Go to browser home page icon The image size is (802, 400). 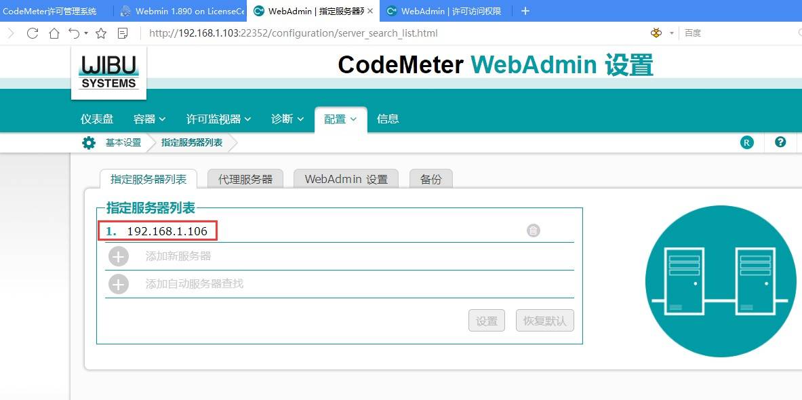tap(54, 33)
